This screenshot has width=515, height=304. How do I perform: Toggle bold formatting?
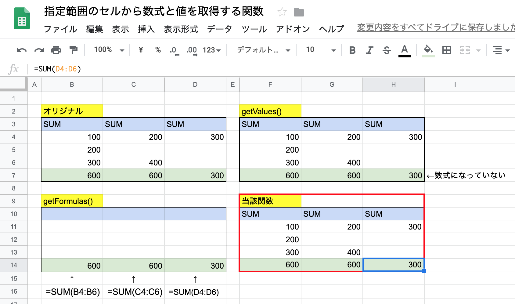[x=352, y=50]
